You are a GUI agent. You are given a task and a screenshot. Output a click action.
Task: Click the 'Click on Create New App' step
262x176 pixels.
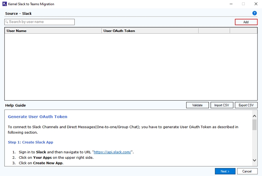pyautogui.click(x=41, y=163)
